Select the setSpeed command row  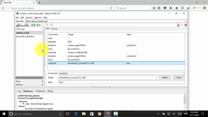116,42
